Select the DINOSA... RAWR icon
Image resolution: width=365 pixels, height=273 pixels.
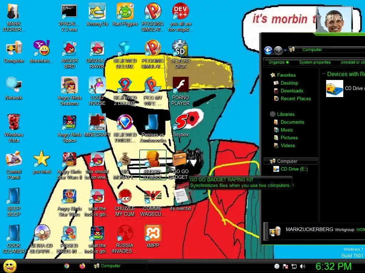[x=97, y=54]
